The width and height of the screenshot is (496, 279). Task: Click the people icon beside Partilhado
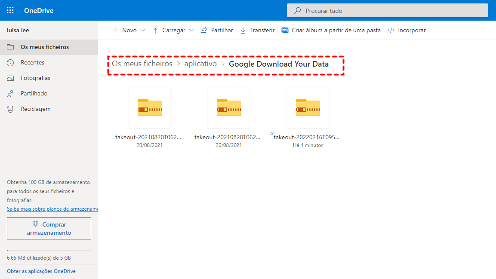pyautogui.click(x=10, y=94)
